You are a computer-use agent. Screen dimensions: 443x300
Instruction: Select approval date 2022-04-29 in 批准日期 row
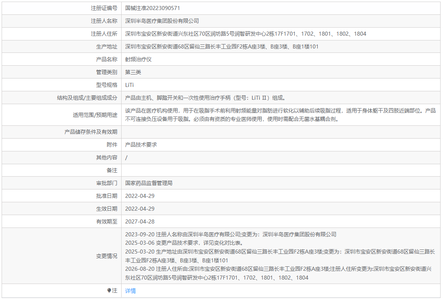click(140, 196)
